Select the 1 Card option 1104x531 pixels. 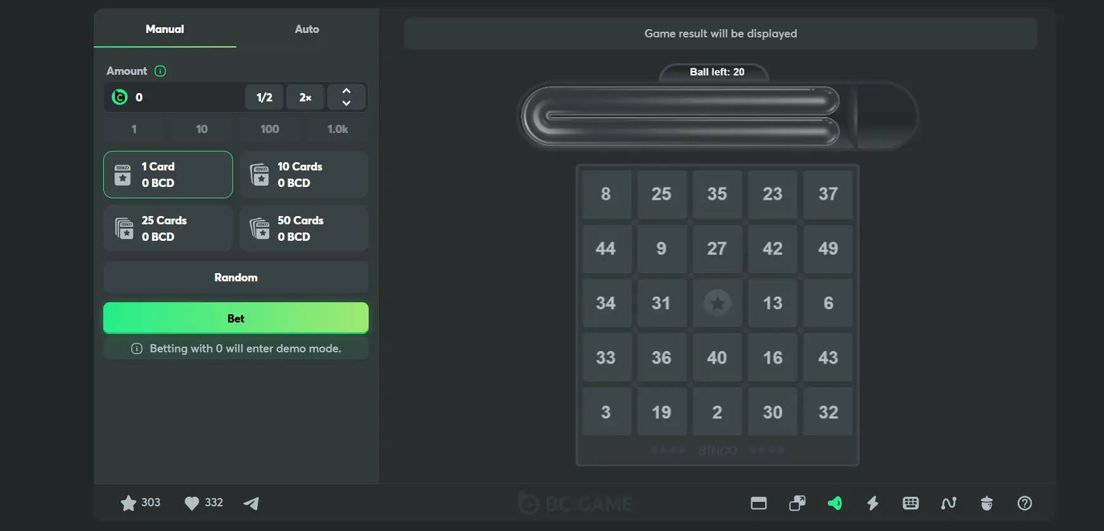168,174
